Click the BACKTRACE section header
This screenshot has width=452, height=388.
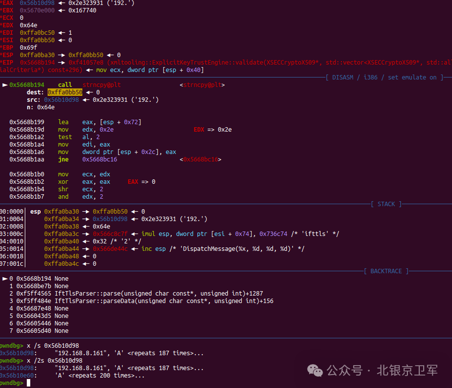tap(386, 271)
